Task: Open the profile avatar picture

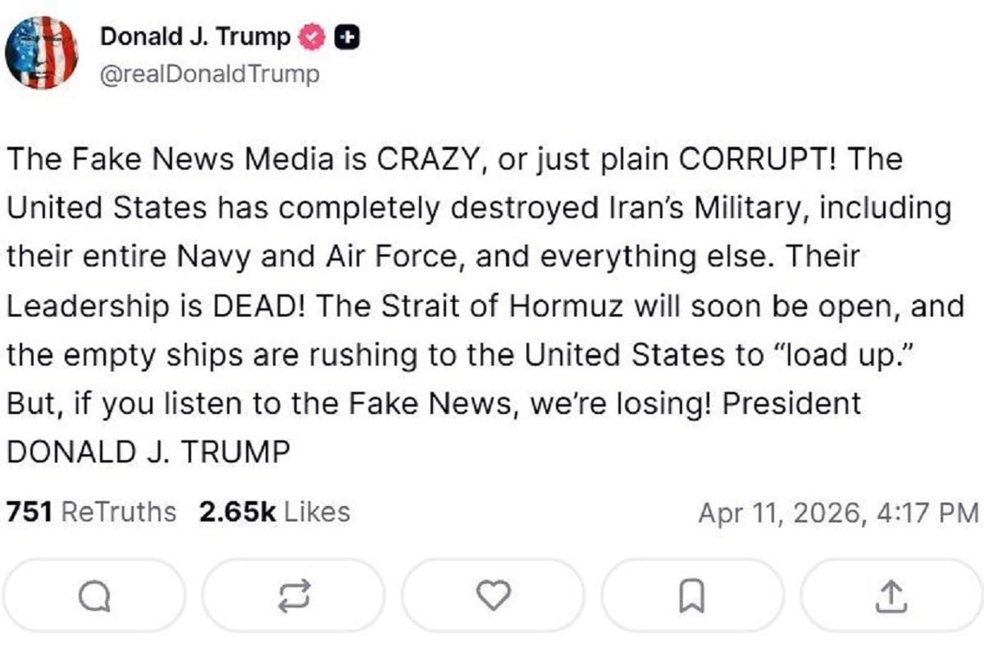Action: pyautogui.click(x=41, y=52)
